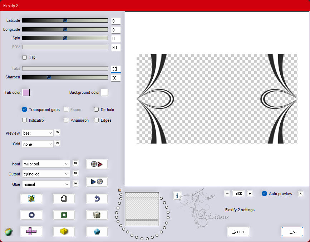Click the Tabs value field showing 33

[x=116, y=69]
